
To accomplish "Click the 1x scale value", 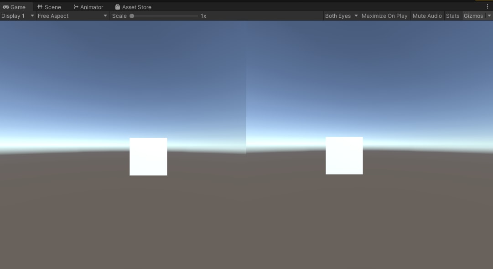I will [x=203, y=16].
